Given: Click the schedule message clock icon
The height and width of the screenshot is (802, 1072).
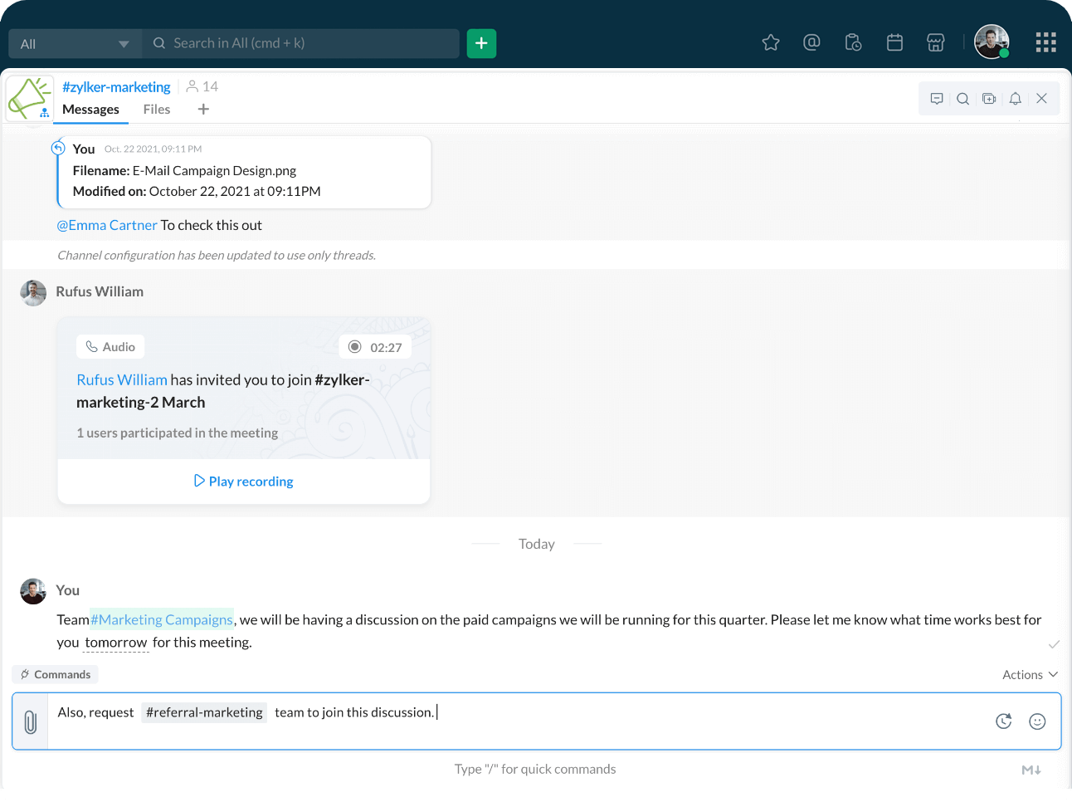Looking at the screenshot, I should 1004,721.
